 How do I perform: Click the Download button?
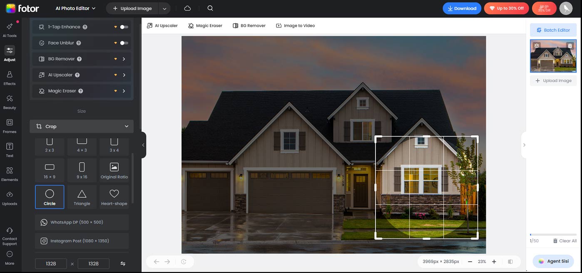(462, 8)
